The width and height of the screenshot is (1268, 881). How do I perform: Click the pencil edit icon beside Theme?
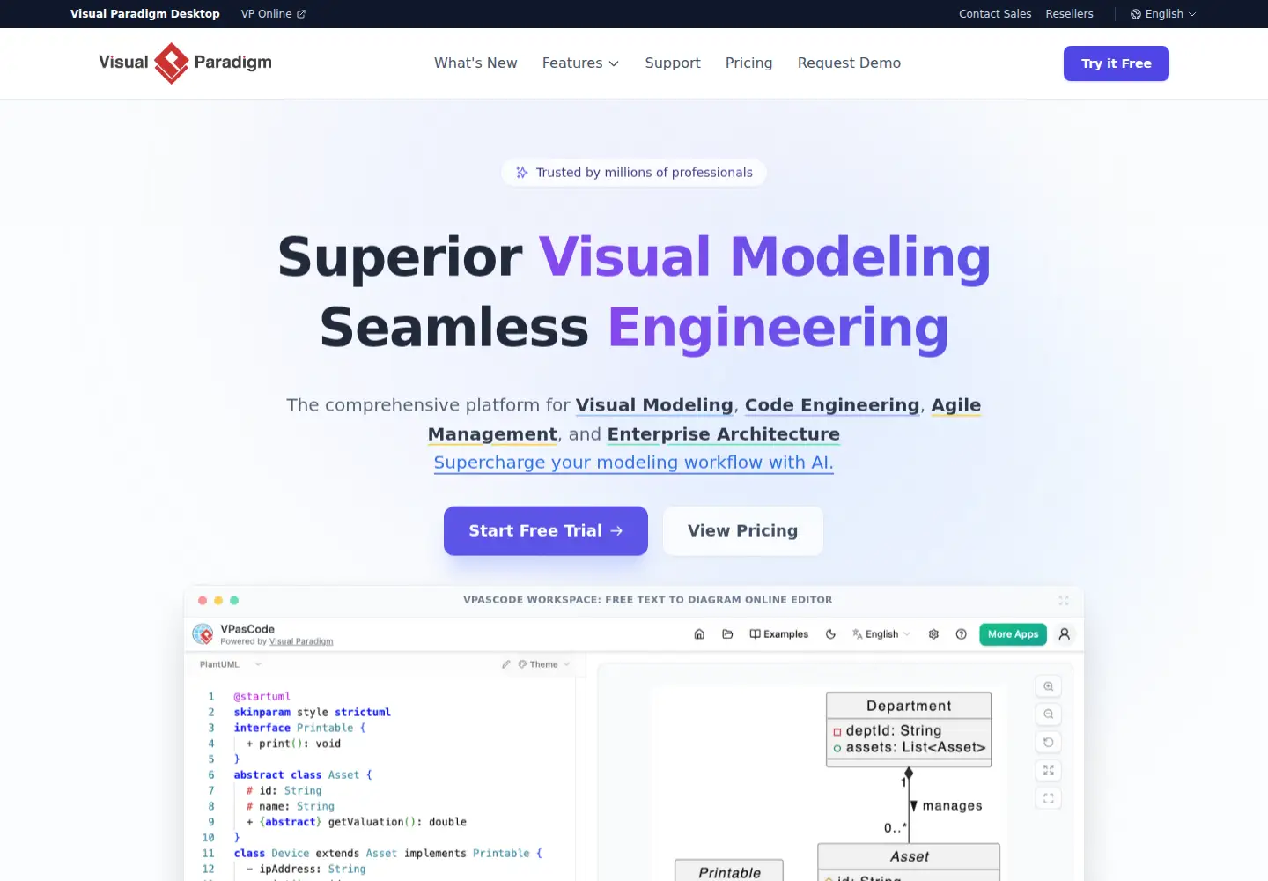tap(506, 664)
